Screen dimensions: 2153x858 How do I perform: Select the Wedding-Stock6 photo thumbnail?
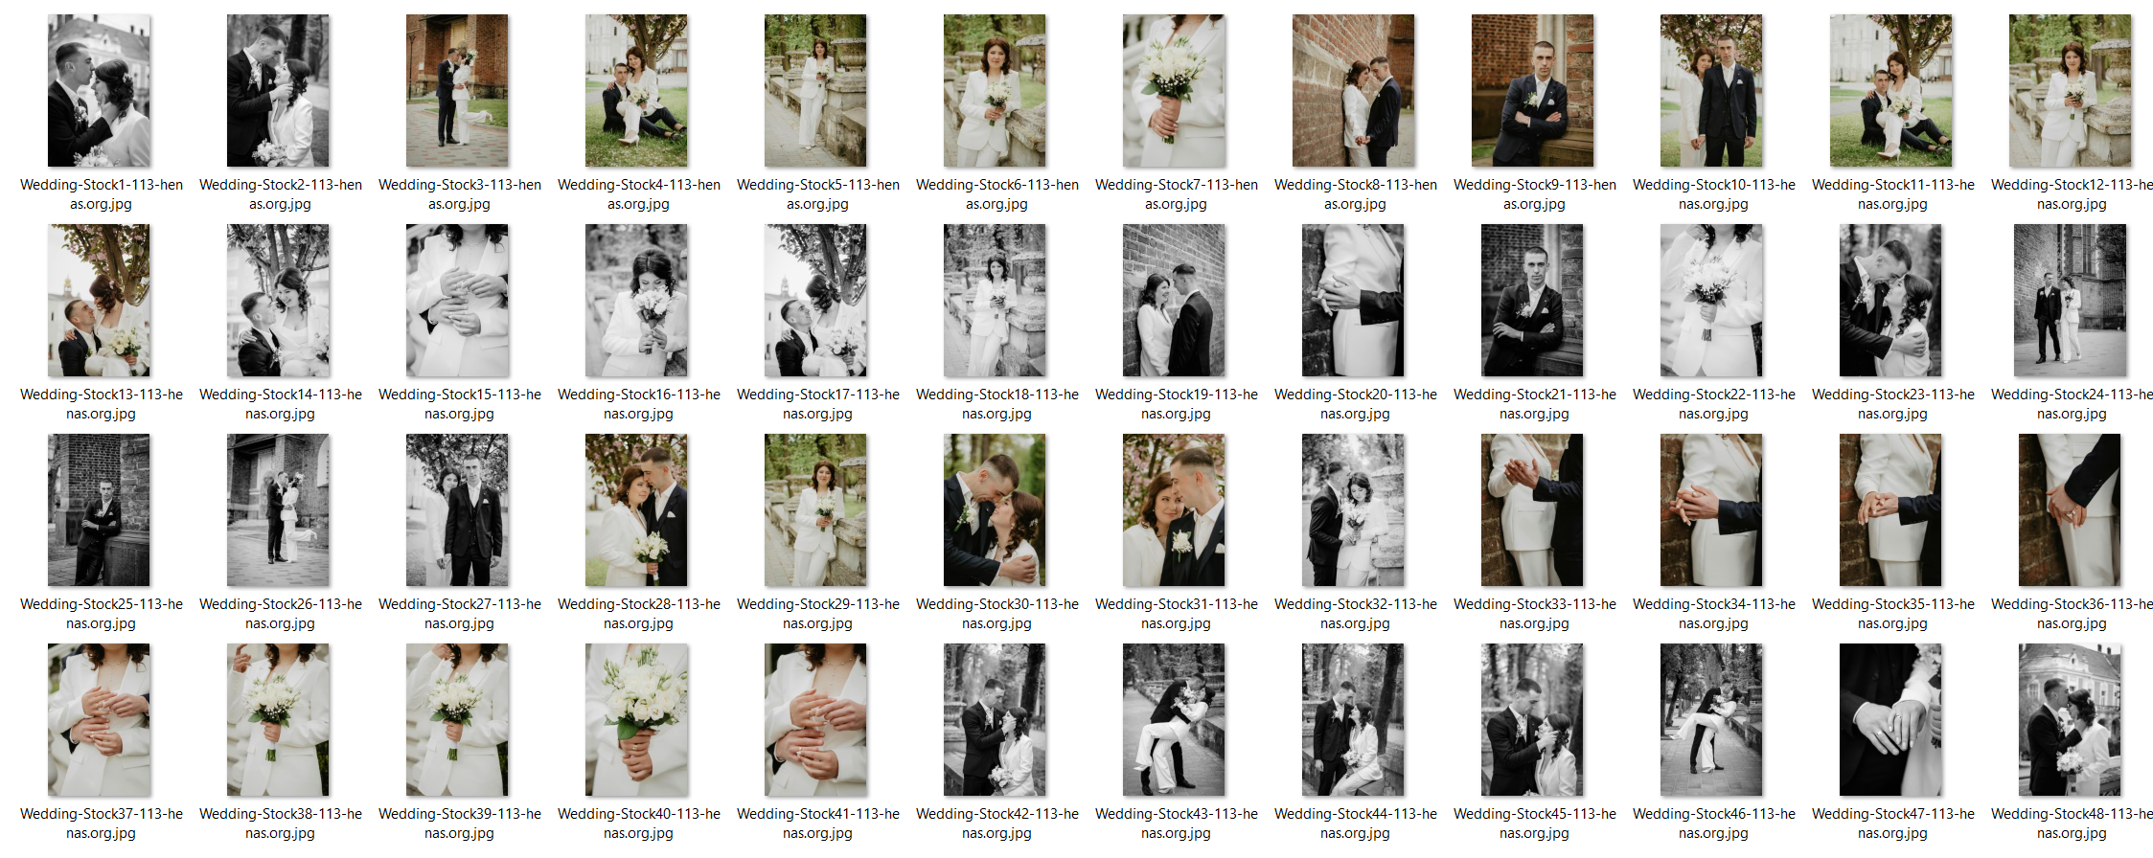(996, 90)
